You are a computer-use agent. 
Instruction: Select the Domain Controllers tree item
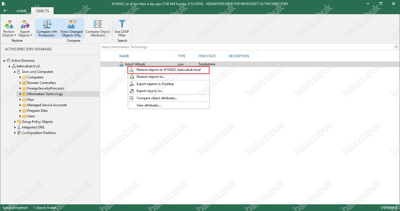pyautogui.click(x=41, y=83)
